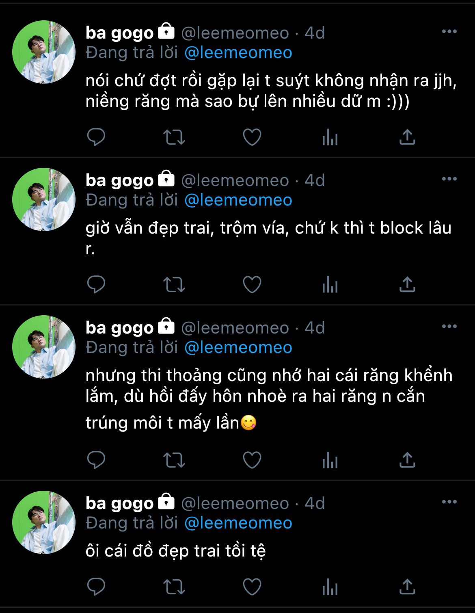The image size is (475, 613).
Task: Retweet the 'niềng răng' tweet
Action: click(x=174, y=137)
